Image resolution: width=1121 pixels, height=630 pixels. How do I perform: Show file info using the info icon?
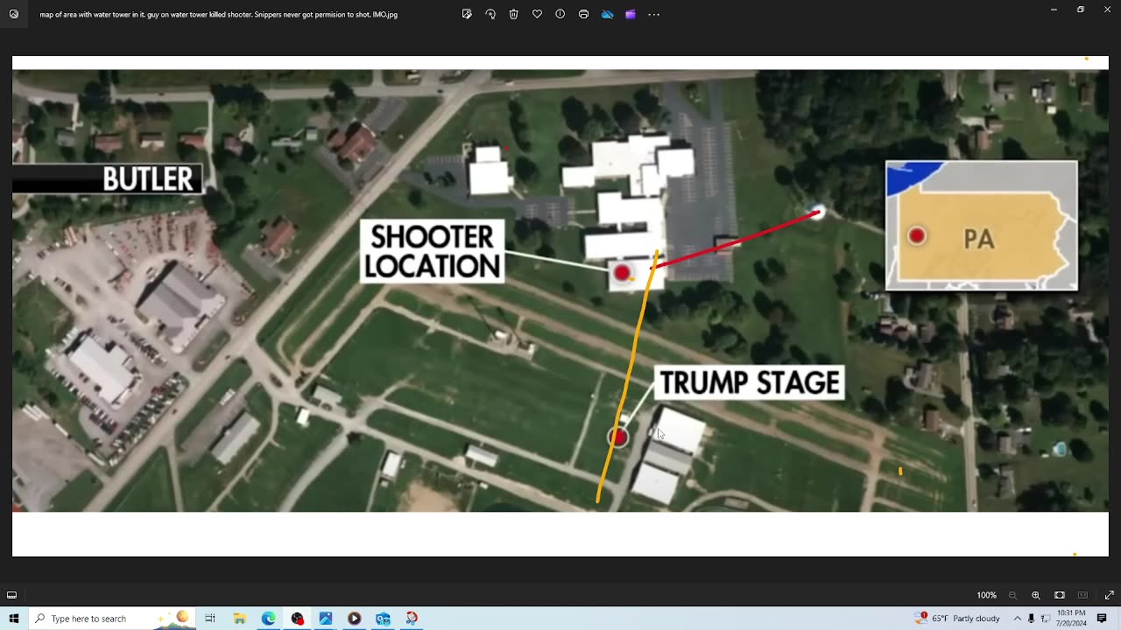coord(560,14)
